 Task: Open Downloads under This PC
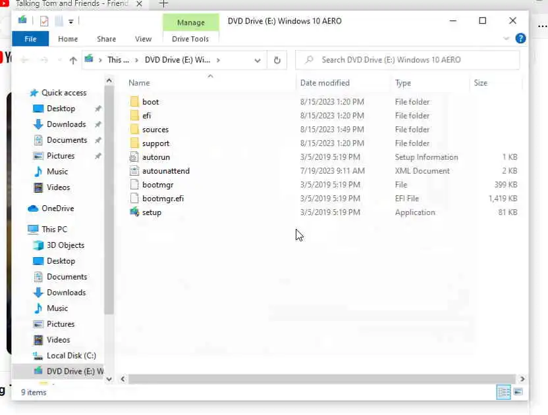tap(66, 293)
